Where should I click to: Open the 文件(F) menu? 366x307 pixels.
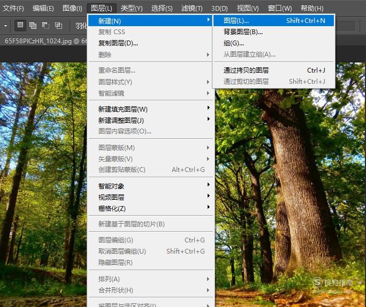[x=13, y=9]
